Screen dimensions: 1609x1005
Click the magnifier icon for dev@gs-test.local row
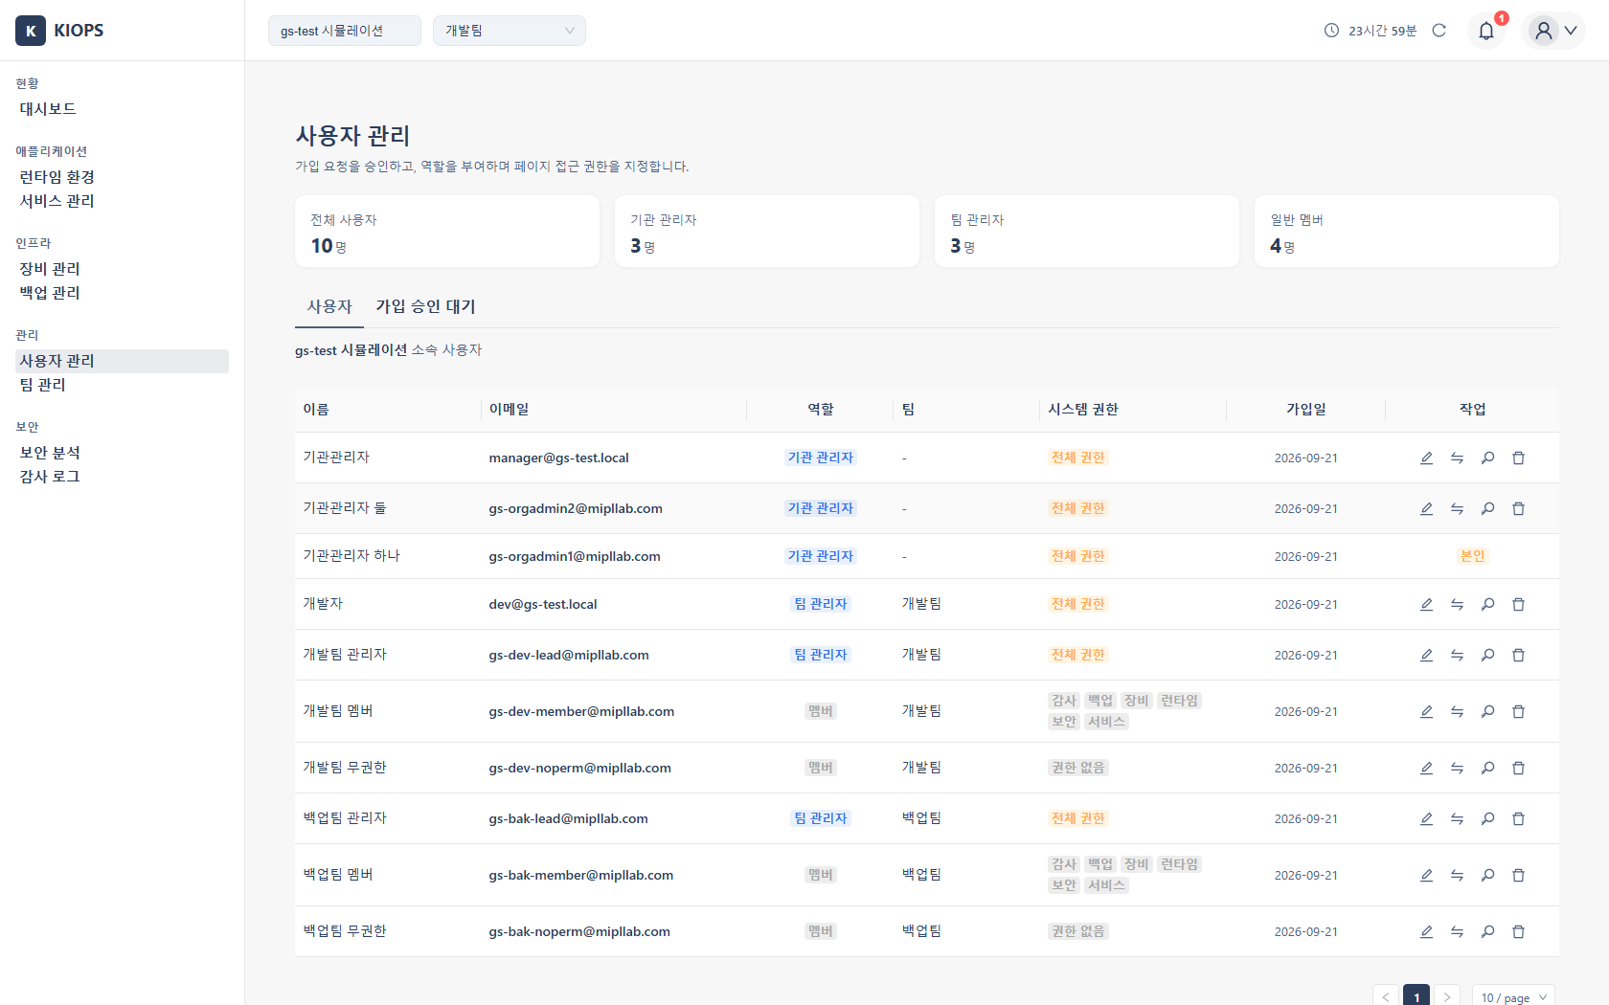coord(1487,604)
